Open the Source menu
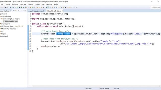Viewport: 161px width, 90px height. click(8, 4)
